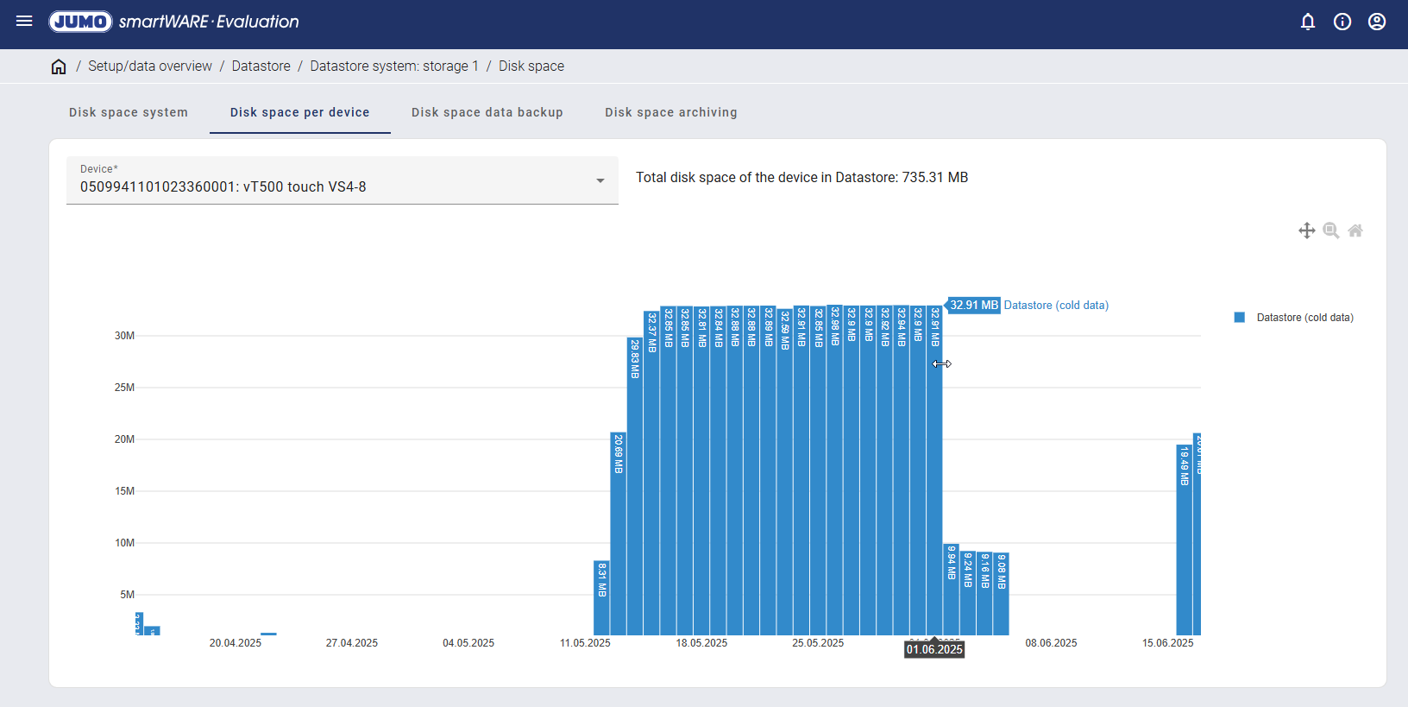This screenshot has width=1408, height=707.
Task: Click the blue Datastore legend color square
Action: (x=1240, y=318)
